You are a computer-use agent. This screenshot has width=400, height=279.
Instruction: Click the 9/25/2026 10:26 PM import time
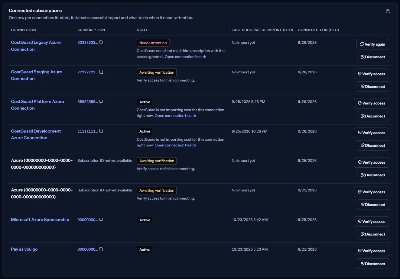249,131
